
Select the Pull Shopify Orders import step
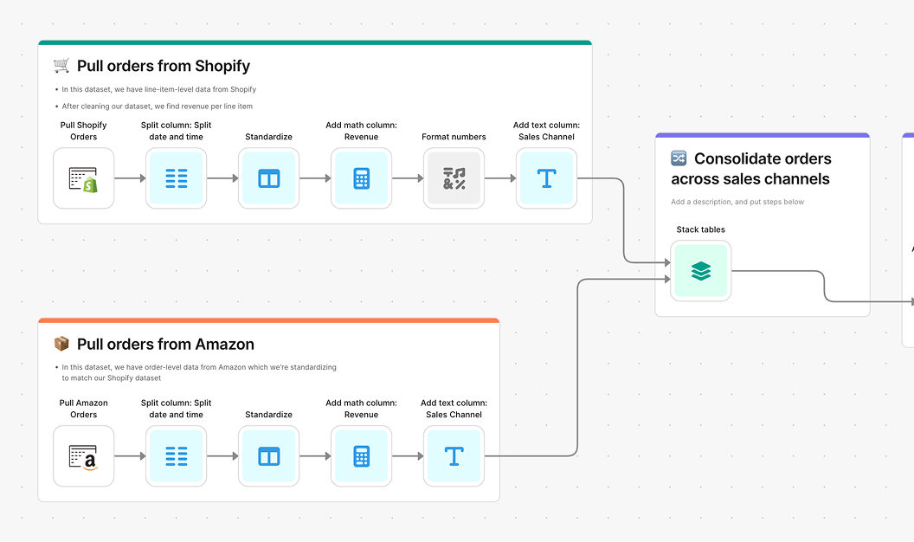(83, 178)
